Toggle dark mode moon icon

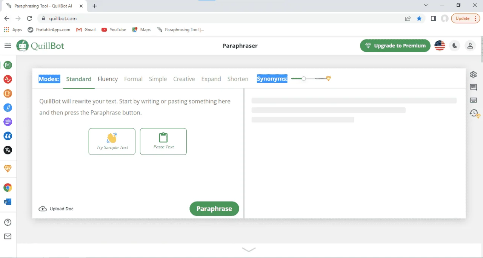point(455,46)
